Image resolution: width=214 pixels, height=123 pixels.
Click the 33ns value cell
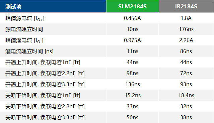point(133,106)
